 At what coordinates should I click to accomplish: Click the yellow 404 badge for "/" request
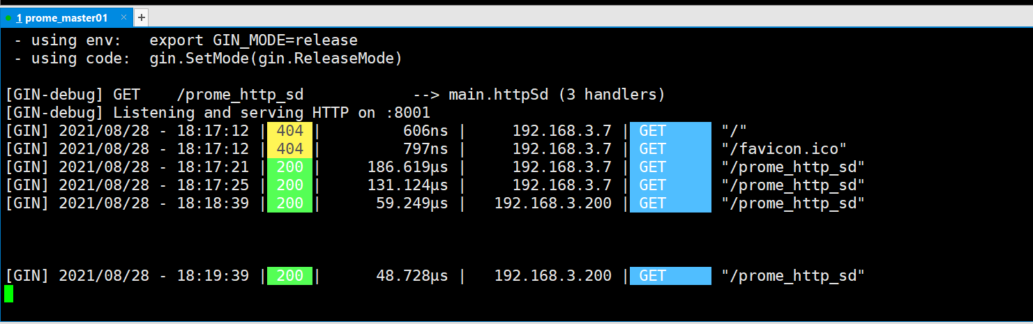tap(289, 130)
